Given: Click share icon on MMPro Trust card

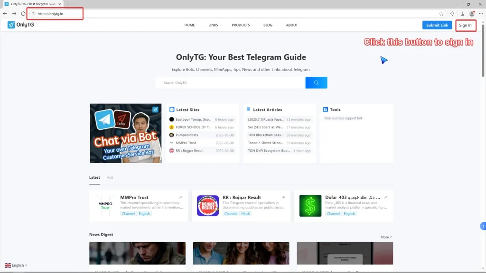Looking at the screenshot, I should (x=181, y=197).
